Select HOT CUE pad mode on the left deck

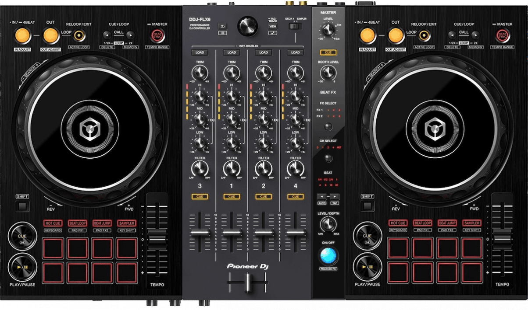coord(53,223)
